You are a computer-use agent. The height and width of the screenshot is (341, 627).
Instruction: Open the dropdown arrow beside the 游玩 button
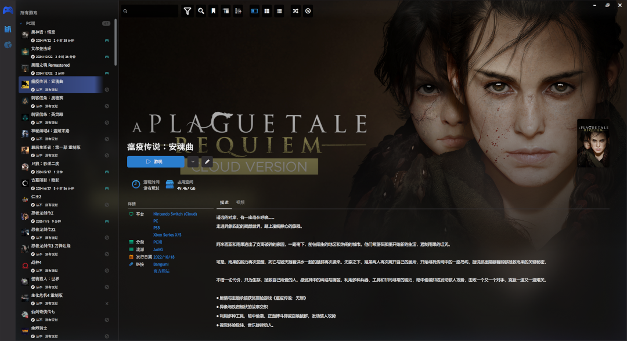[193, 162]
